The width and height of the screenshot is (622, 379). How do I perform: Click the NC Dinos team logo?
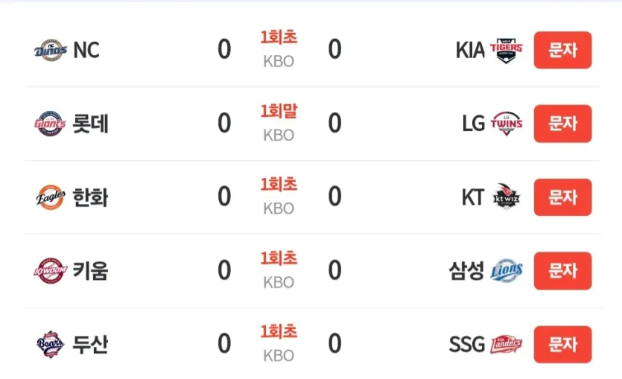[x=51, y=50]
